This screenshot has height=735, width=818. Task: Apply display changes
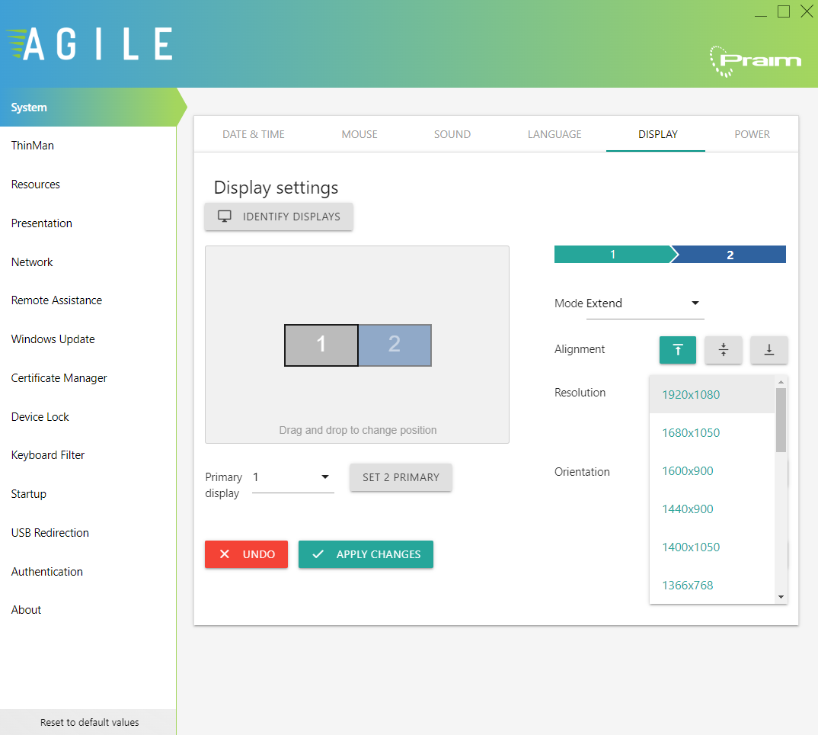(366, 554)
